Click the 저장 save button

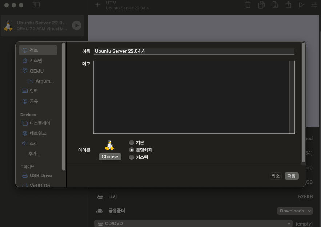292,176
